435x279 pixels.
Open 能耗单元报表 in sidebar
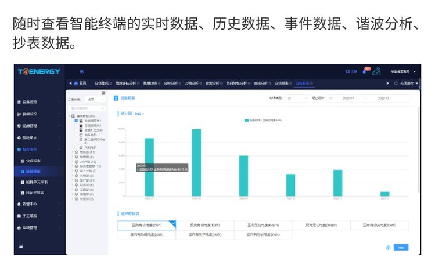(37, 182)
